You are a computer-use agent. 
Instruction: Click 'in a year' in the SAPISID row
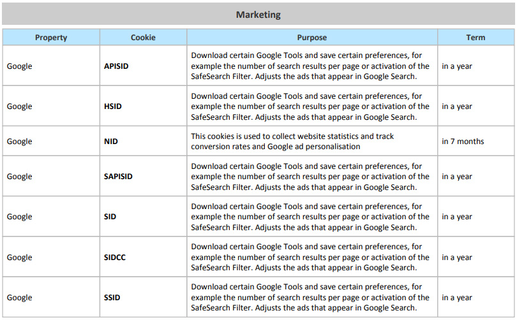pyautogui.click(x=457, y=177)
